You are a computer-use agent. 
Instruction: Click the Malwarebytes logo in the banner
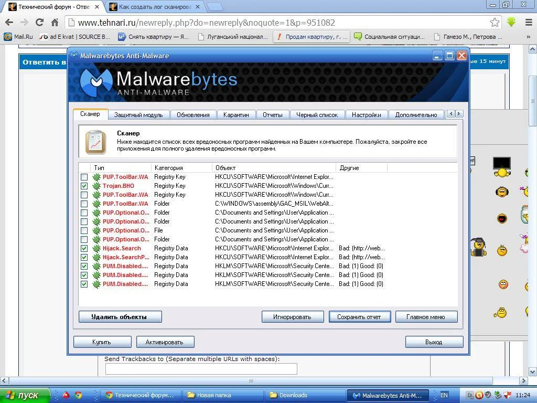(96, 82)
